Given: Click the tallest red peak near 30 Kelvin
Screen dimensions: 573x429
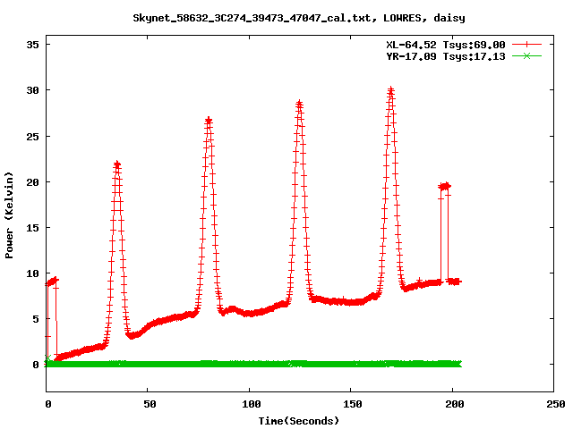Looking at the screenshot, I should point(391,91).
